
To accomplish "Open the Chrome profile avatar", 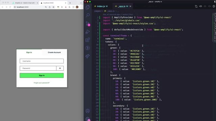I will pos(77,7).
